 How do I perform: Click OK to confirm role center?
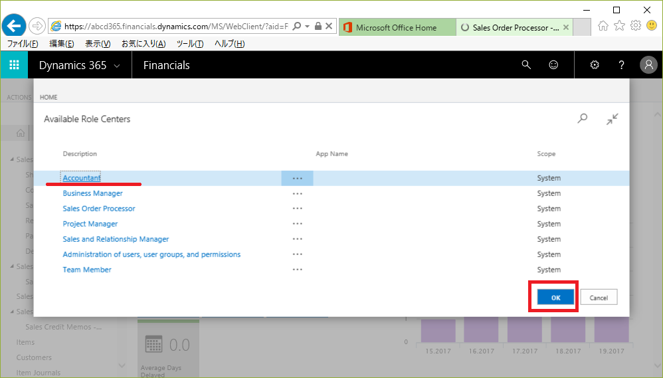click(555, 298)
